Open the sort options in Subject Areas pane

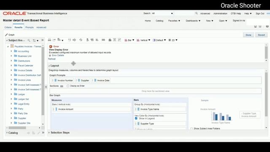click(35, 41)
